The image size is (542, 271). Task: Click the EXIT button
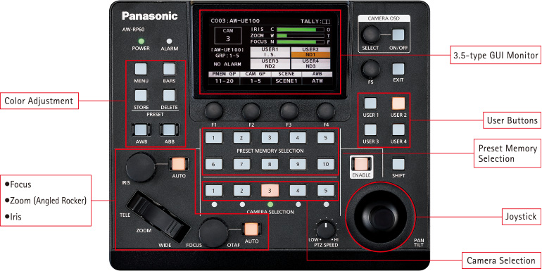[x=398, y=69]
